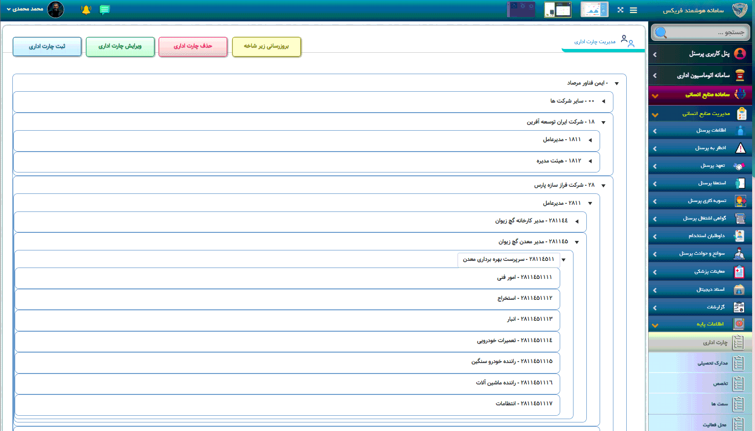Click the notification bell icon
The height and width of the screenshot is (431, 755).
(x=86, y=10)
